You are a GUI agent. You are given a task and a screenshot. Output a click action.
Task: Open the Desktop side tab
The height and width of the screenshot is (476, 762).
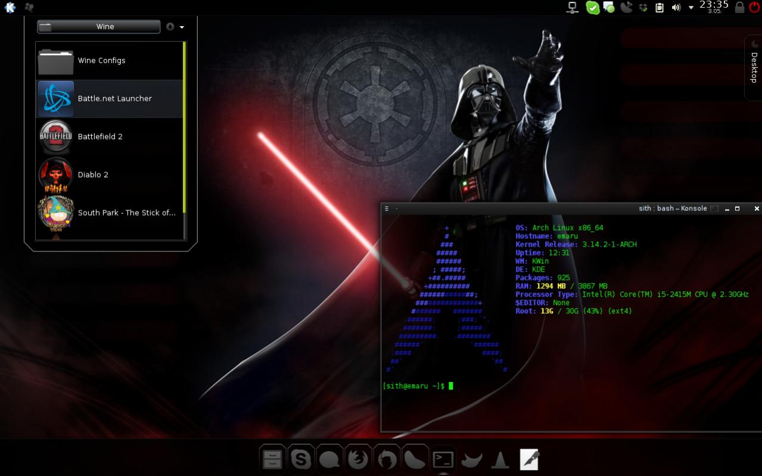pos(754,67)
